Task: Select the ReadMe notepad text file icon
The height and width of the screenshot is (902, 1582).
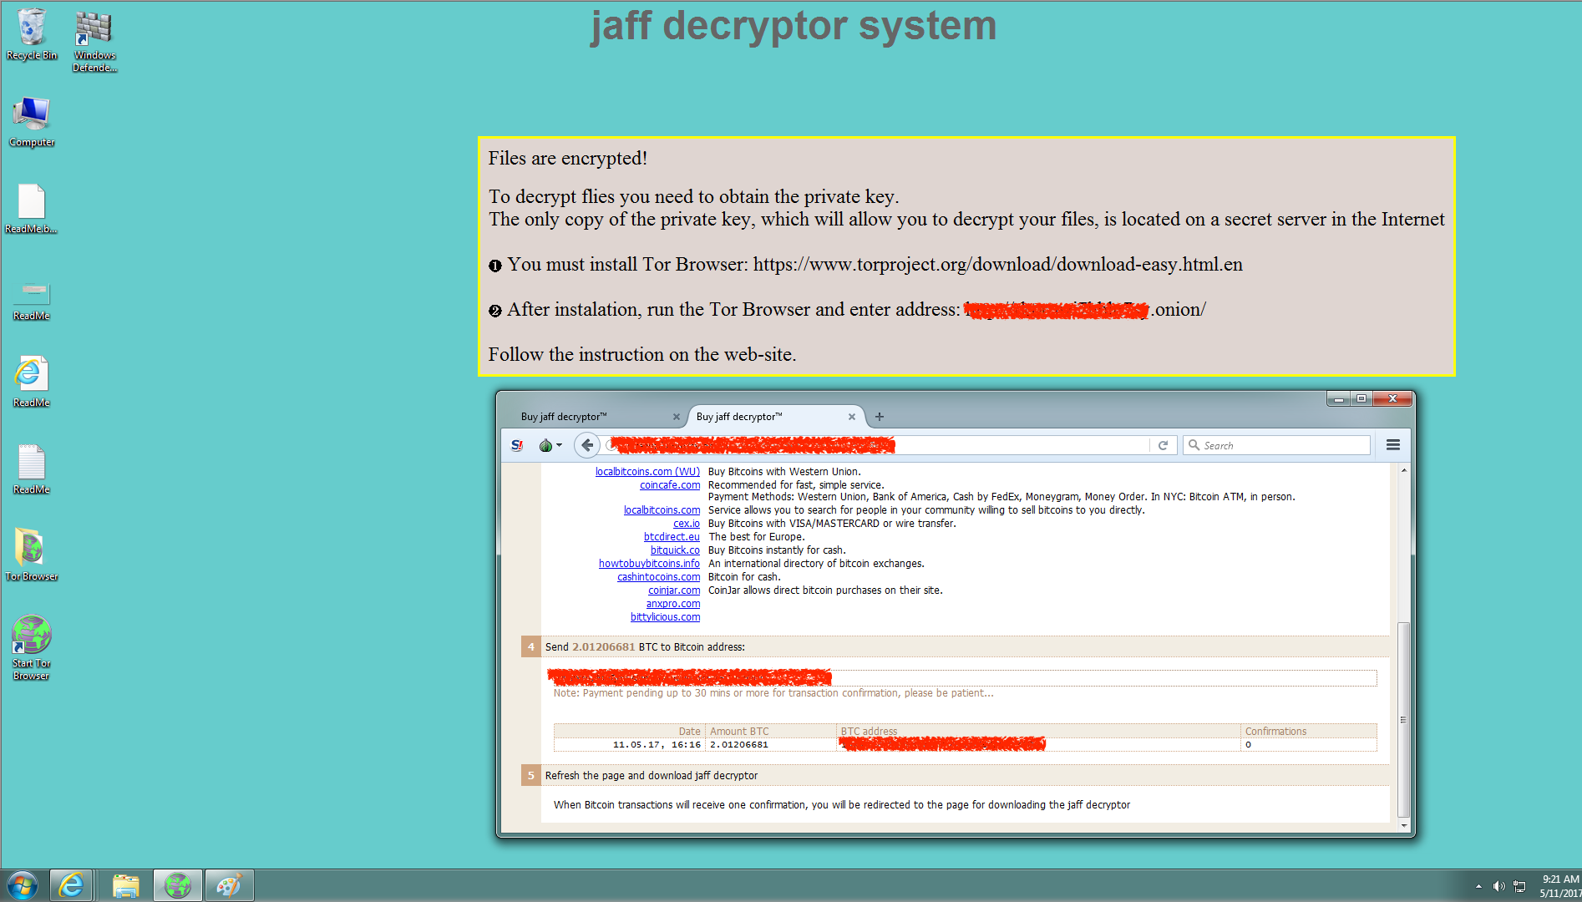Action: [x=32, y=469]
